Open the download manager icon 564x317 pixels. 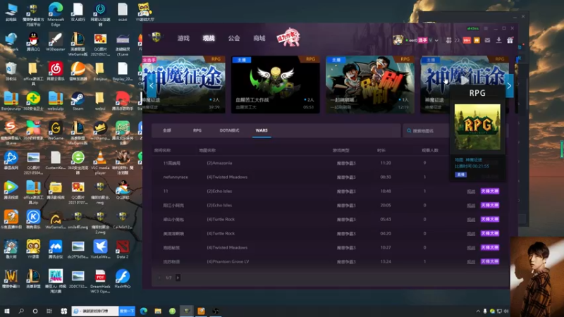(x=498, y=40)
